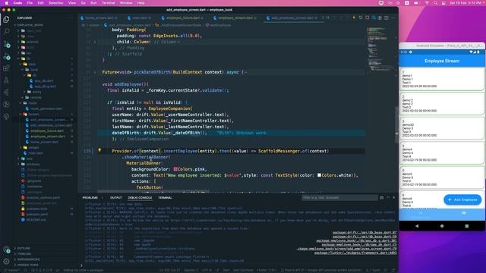
Task: Expand the windows folder in the explorer
Action: tap(33, 164)
